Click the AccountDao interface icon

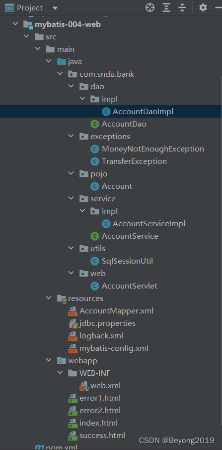tap(95, 124)
